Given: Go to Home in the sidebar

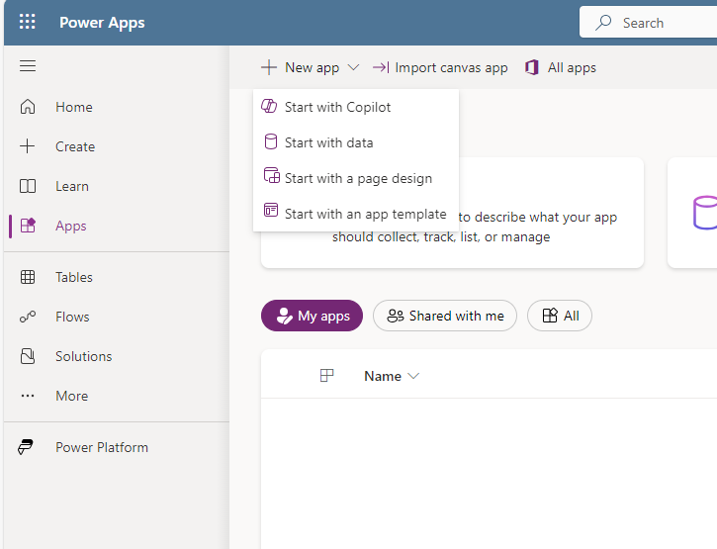Looking at the screenshot, I should 73,107.
